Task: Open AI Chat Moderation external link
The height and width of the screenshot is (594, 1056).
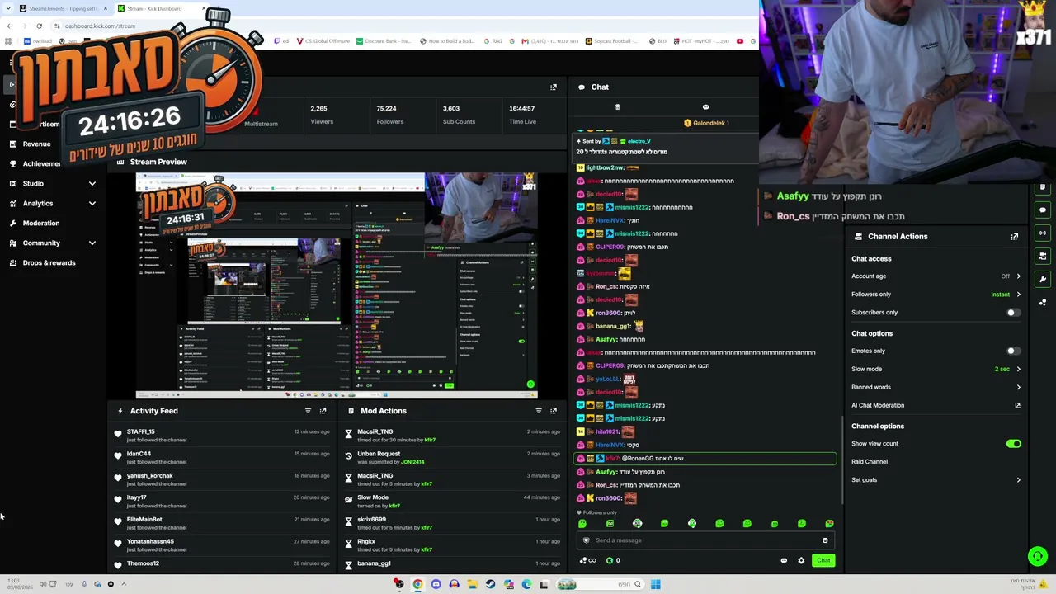Action: point(1017,405)
